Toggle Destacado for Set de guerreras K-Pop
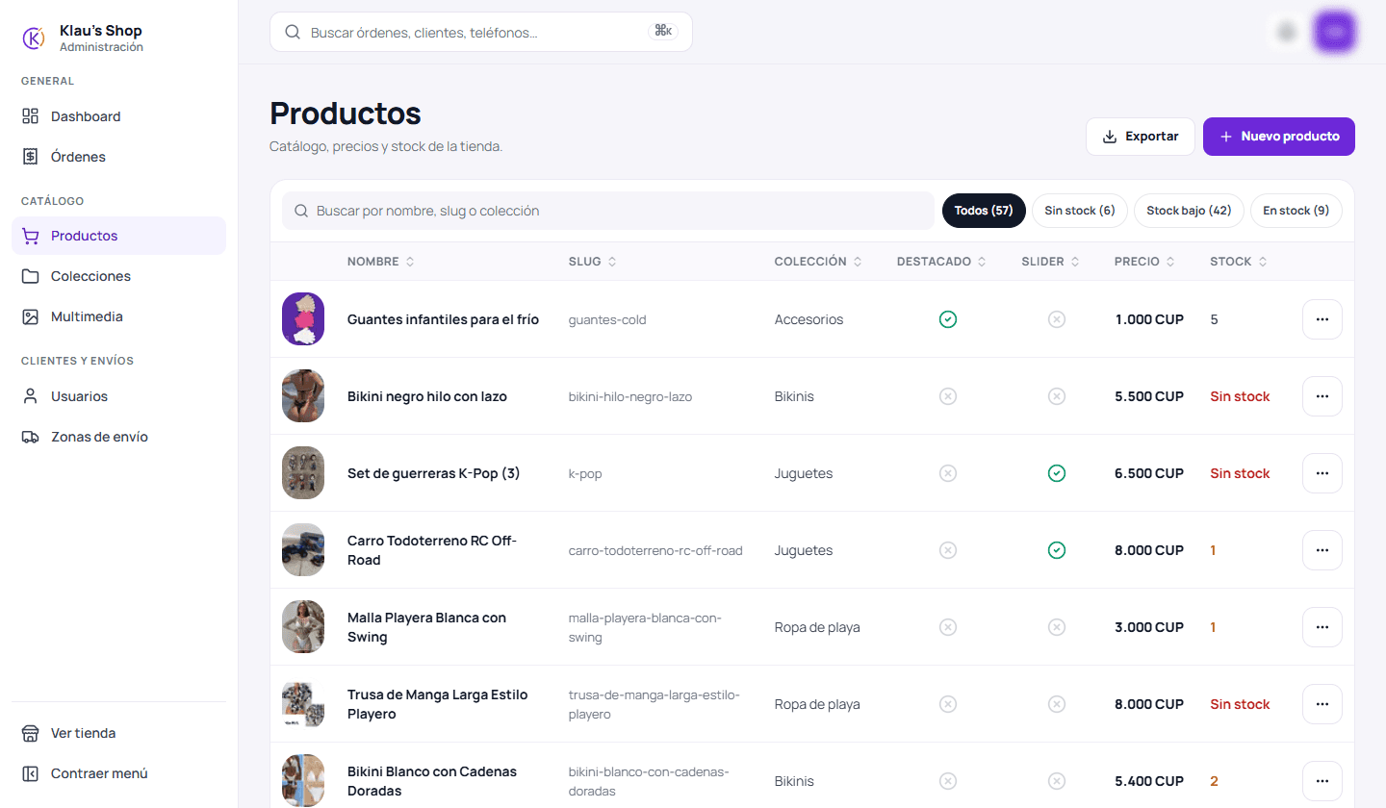The height and width of the screenshot is (808, 1386). tap(948, 473)
